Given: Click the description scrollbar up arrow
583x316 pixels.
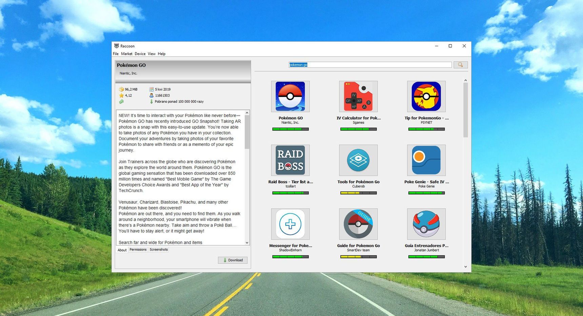Looking at the screenshot, I should pyautogui.click(x=247, y=113).
